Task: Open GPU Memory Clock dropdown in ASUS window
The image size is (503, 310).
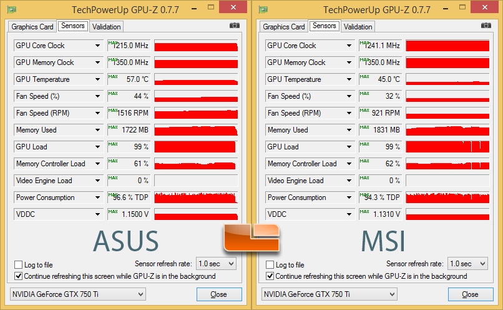Action: (59, 62)
